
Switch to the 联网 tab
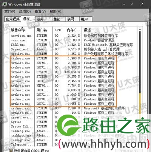(72, 19)
